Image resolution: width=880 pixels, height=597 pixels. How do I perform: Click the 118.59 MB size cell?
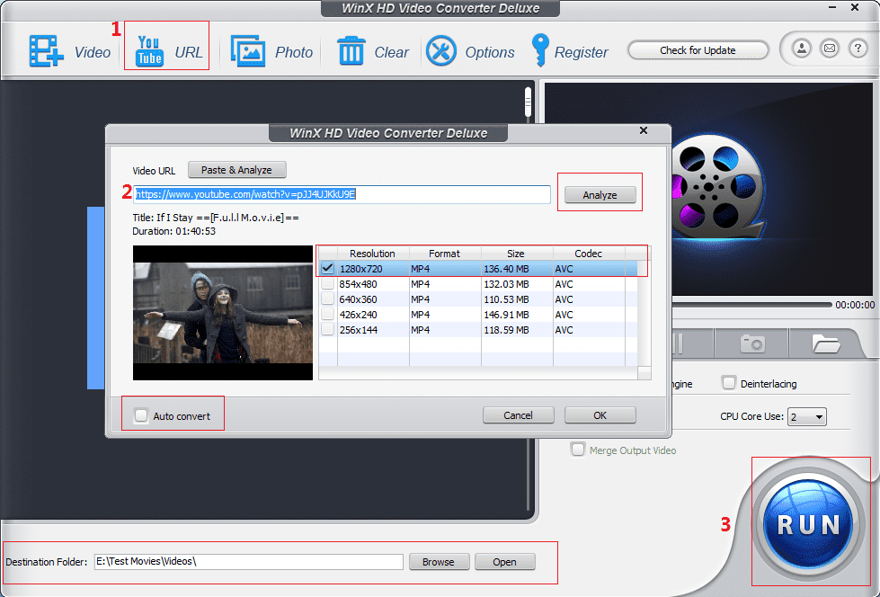click(506, 330)
